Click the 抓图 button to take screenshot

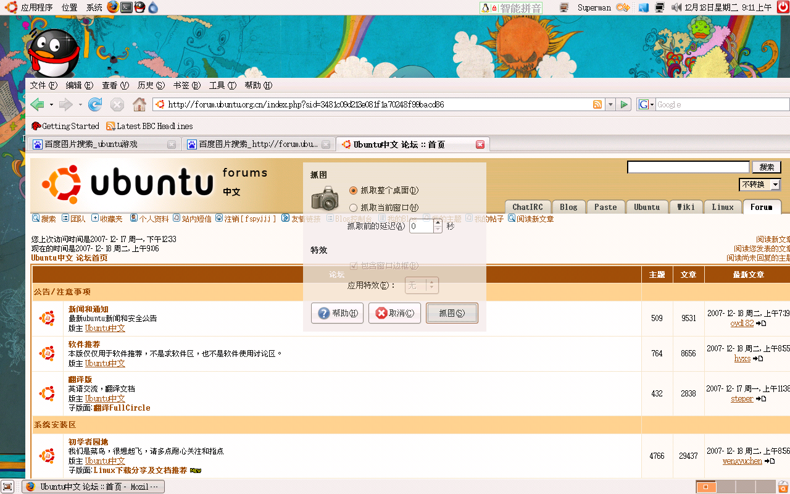tap(452, 313)
